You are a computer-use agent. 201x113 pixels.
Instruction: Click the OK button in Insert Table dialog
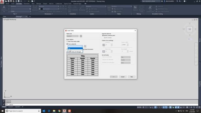coord(114,77)
